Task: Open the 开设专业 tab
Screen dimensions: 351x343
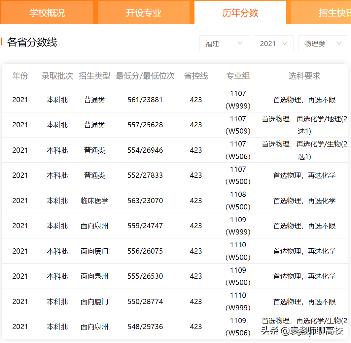Action: (144, 12)
